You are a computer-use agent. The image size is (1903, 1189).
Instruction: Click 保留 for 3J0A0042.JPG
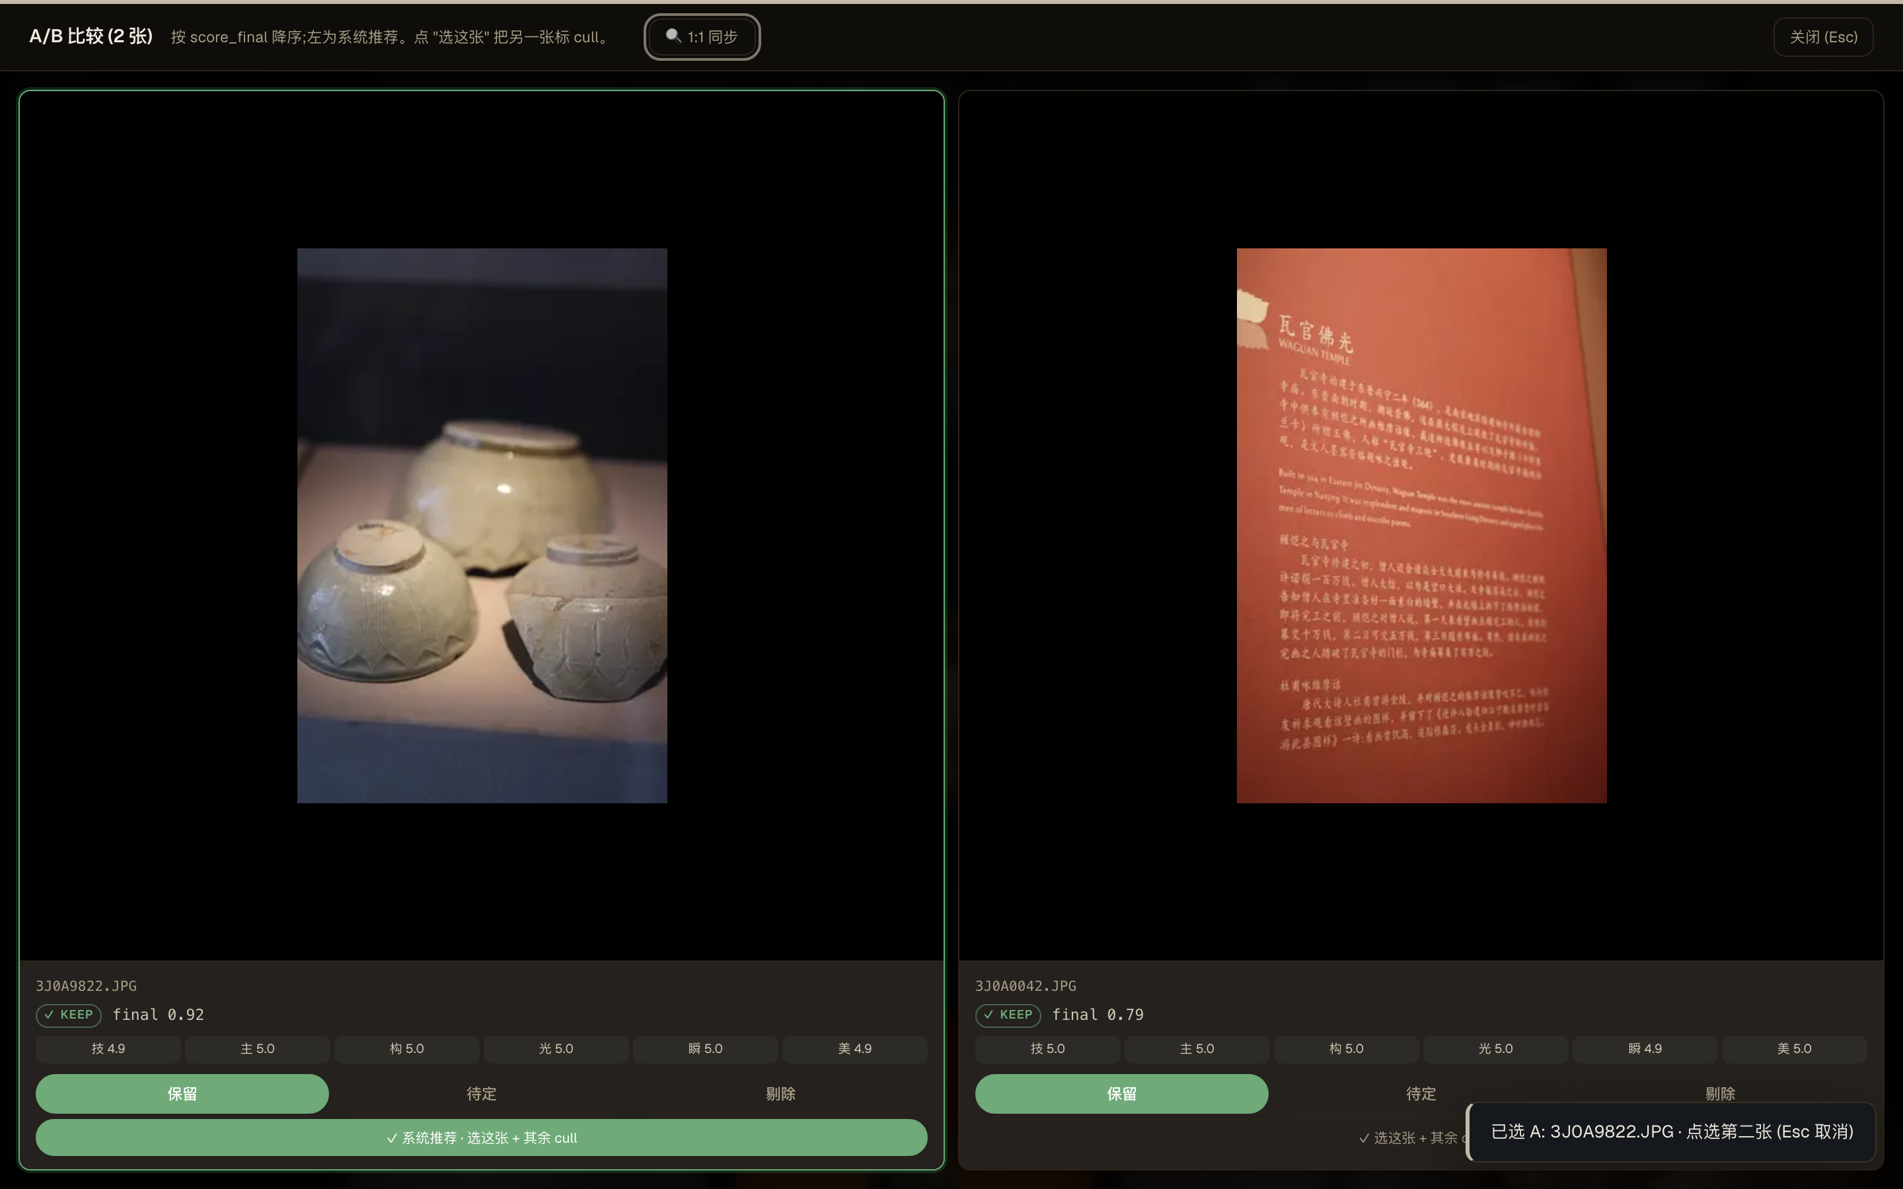click(x=1121, y=1093)
